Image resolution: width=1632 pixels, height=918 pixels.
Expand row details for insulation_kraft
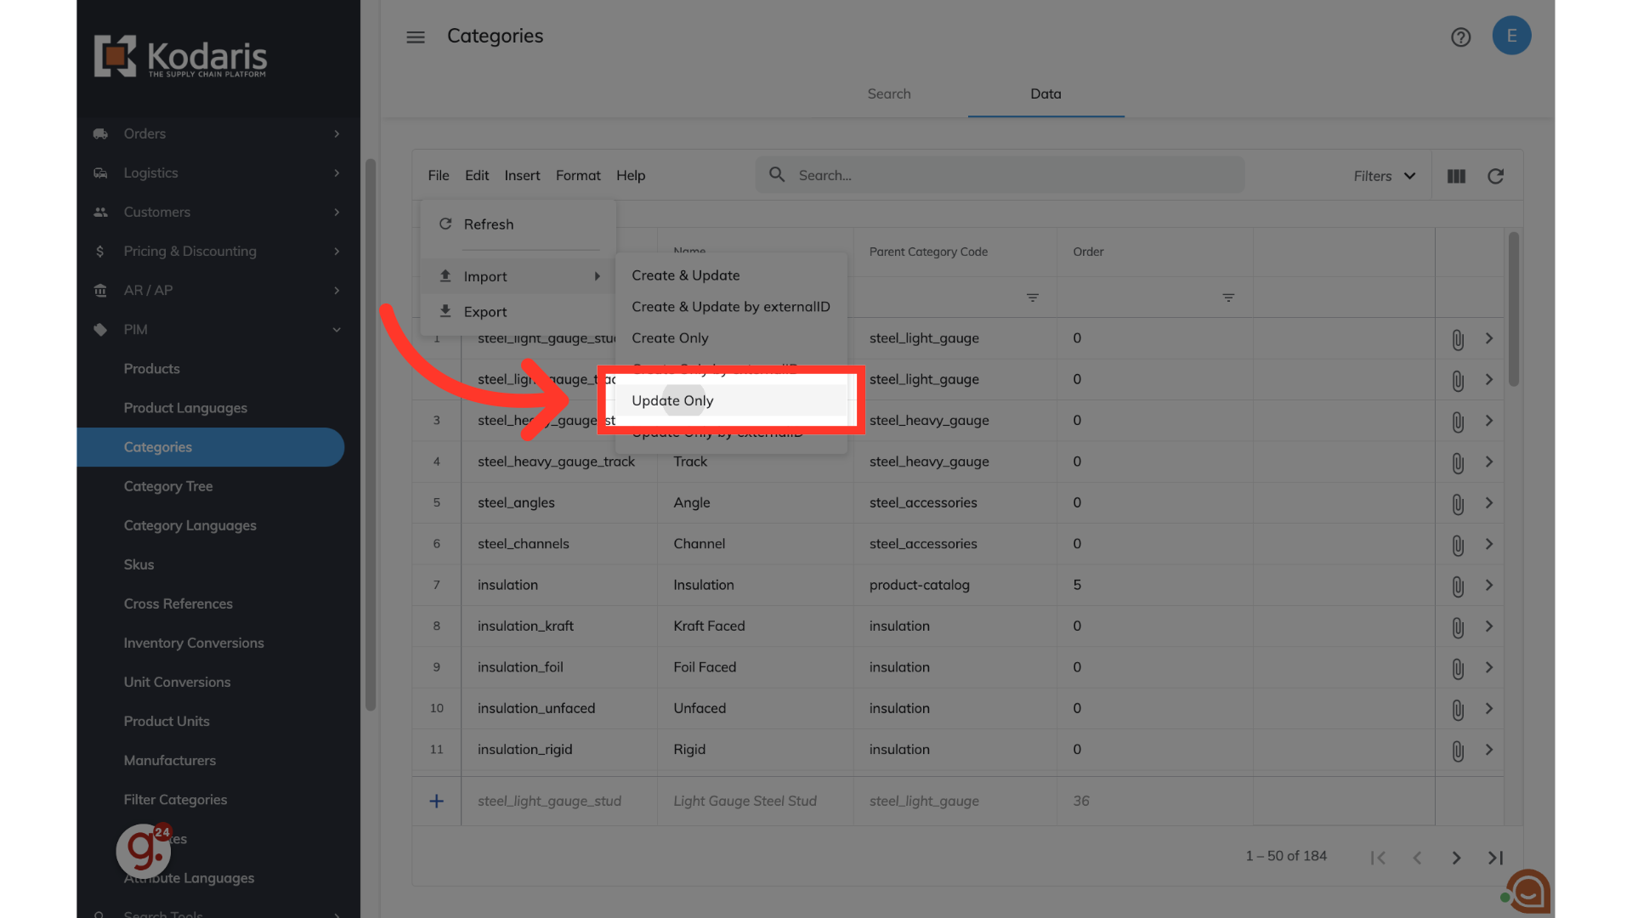click(x=1488, y=626)
